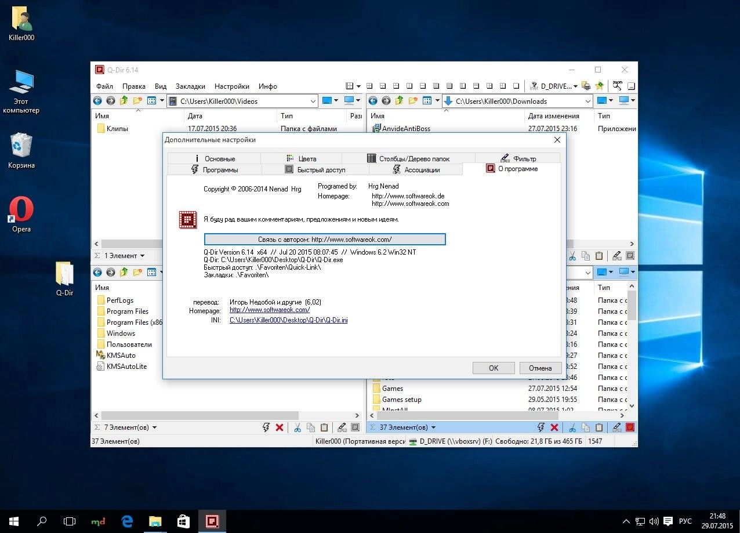Screen dimensions: 740x533
Task: Open view mode dropdown arrow in Videos pane
Action: pyautogui.click(x=161, y=100)
